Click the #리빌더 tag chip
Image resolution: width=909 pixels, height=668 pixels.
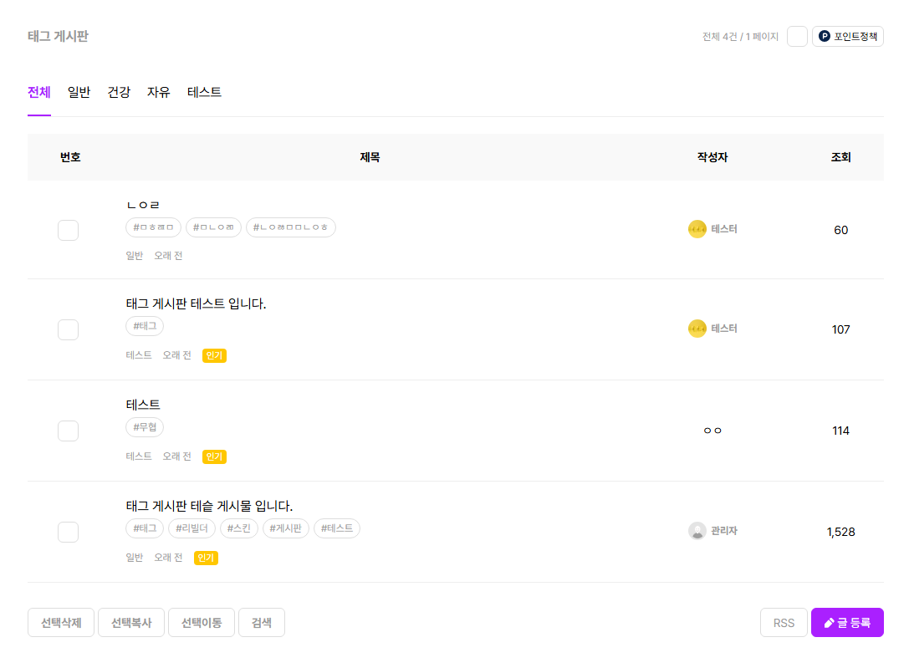tap(192, 528)
